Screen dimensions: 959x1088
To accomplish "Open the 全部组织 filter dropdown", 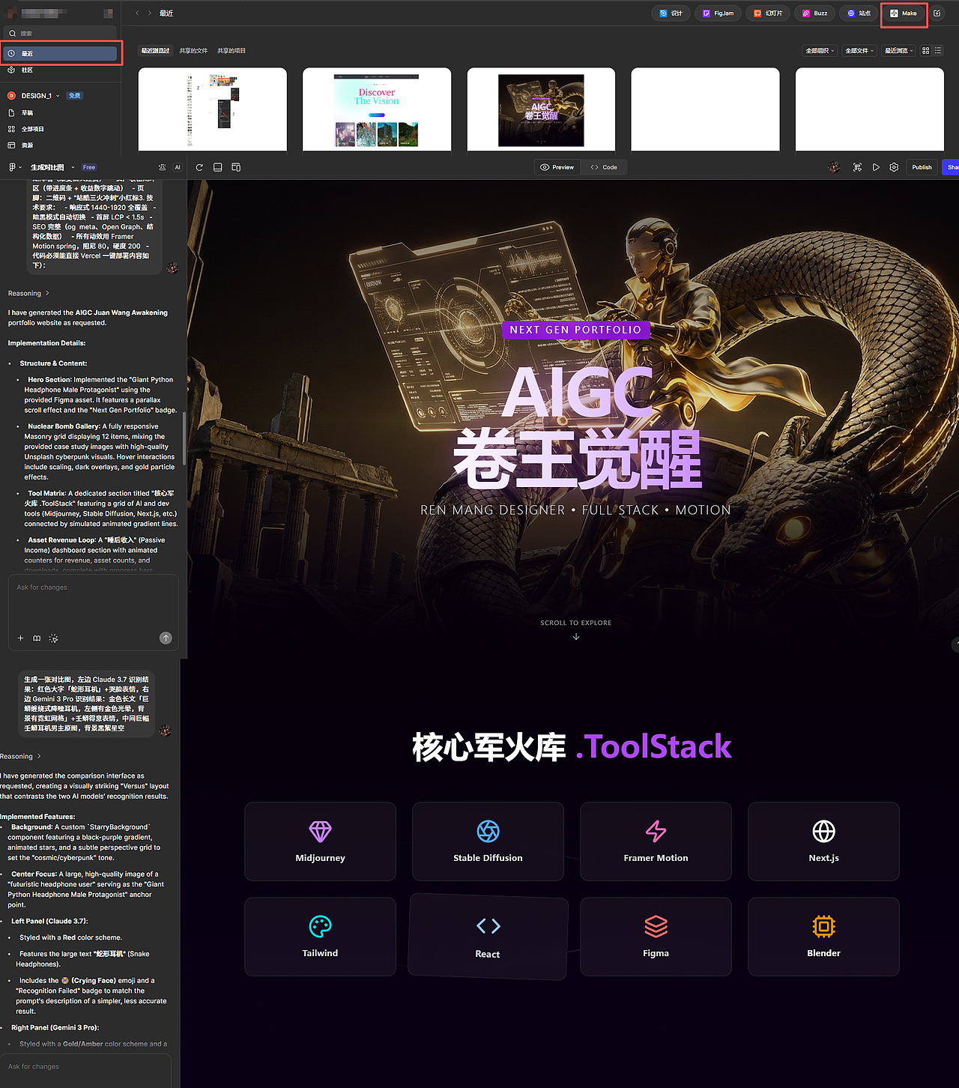I will 820,51.
